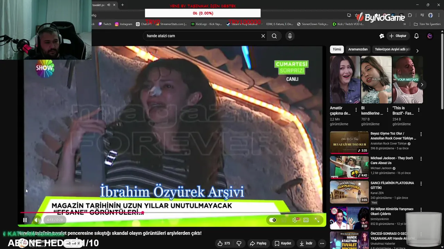The width and height of the screenshot is (444, 249).
Task: Mute tab via speaker icon on tab
Action: 109,5
